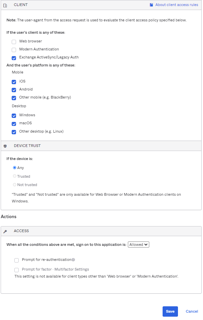Select the Any device radio button

(15, 168)
